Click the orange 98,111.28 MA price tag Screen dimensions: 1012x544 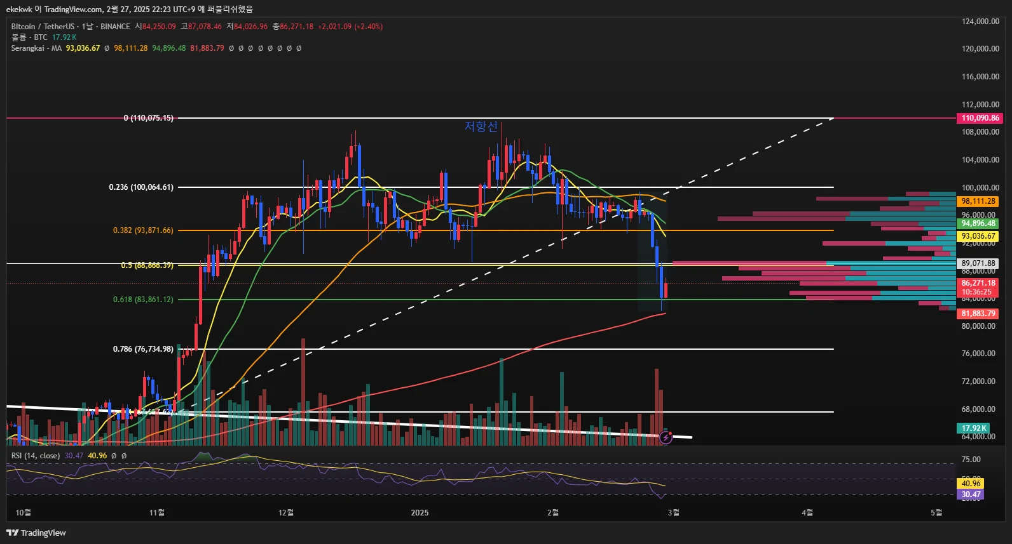[978, 201]
